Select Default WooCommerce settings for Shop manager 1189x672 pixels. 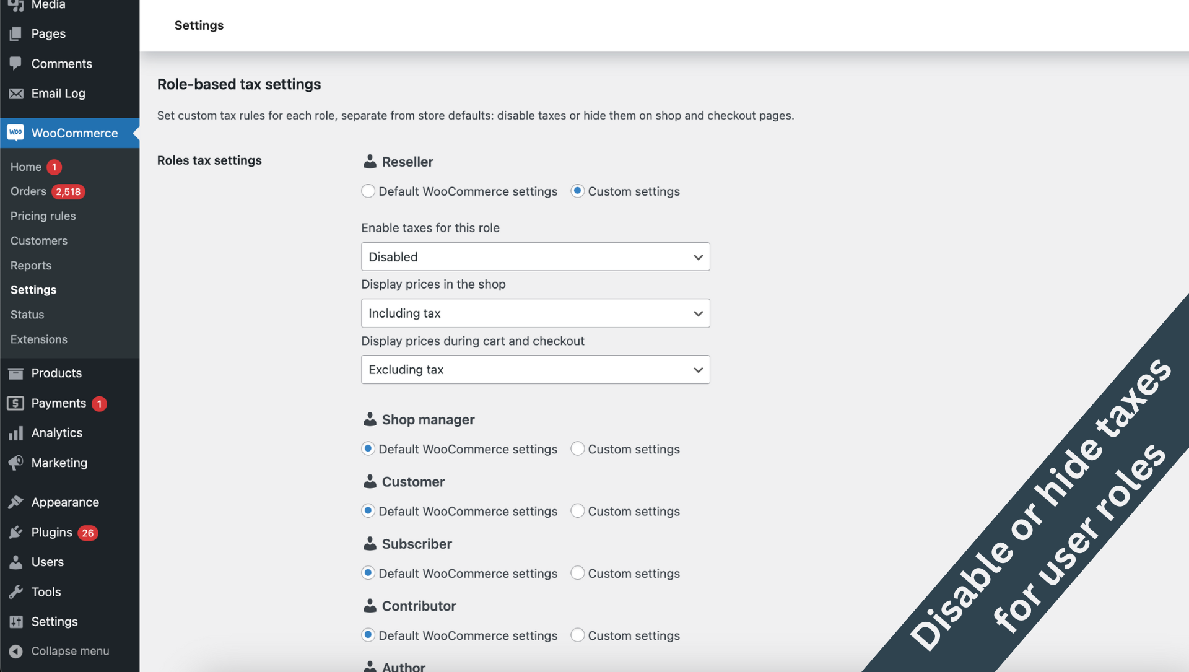[x=368, y=448]
